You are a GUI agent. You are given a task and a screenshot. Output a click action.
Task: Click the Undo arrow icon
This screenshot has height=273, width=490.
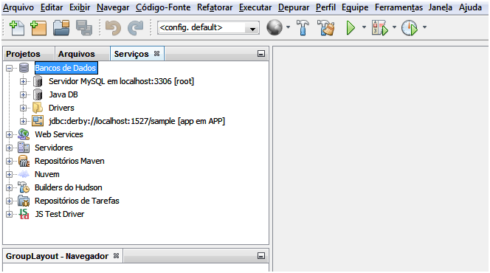[113, 27]
